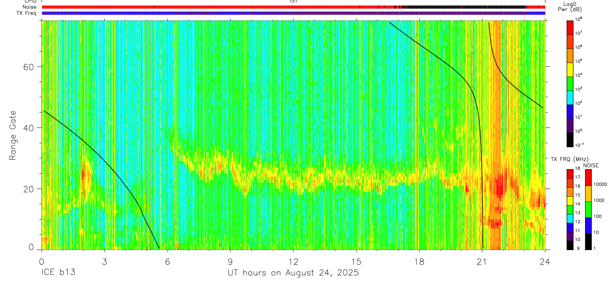Click the Range Gate axis title
This screenshot has height=283, width=613.
tap(13, 136)
